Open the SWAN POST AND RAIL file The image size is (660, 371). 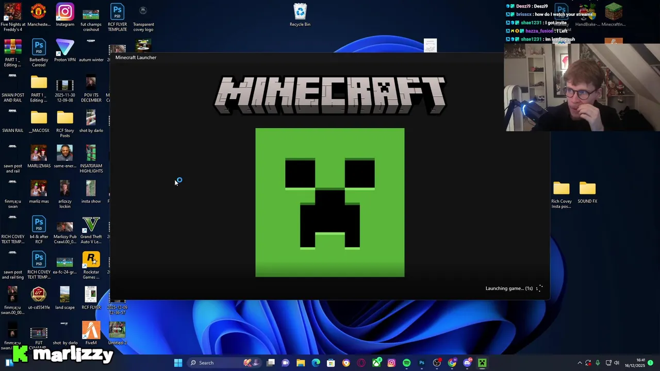tap(12, 88)
